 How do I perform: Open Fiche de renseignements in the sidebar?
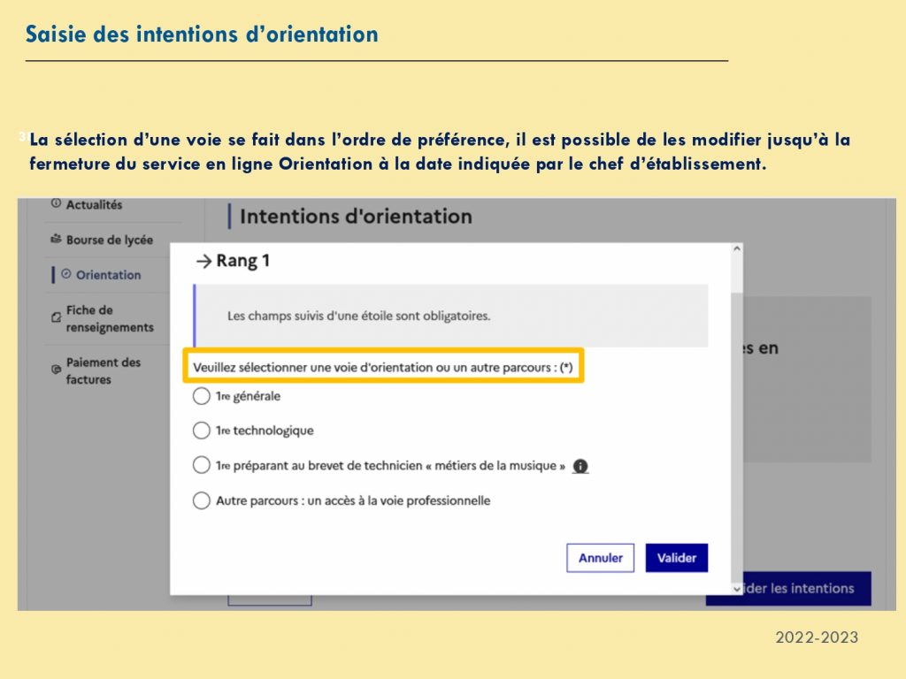coord(109,319)
